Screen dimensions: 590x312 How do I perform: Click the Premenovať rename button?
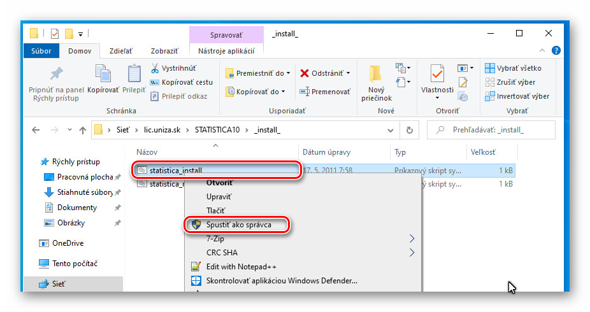pos(325,92)
